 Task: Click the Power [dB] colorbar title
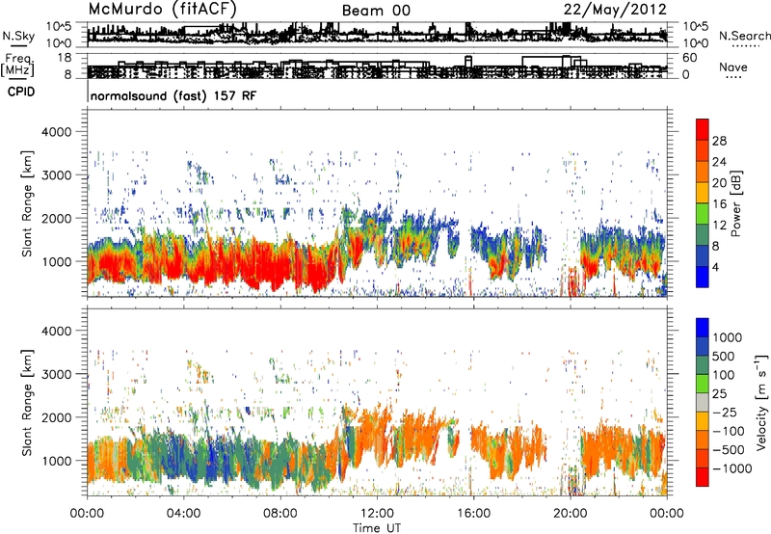click(x=736, y=203)
